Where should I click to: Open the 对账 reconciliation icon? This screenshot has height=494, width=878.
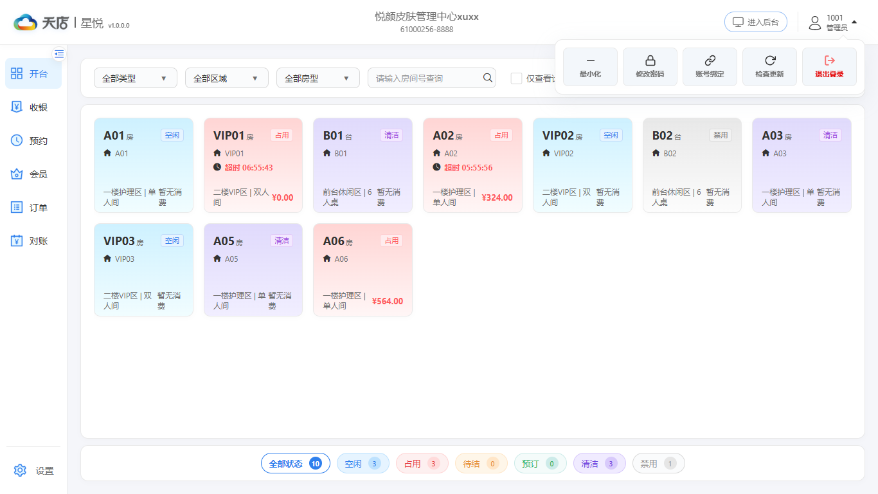pos(17,241)
